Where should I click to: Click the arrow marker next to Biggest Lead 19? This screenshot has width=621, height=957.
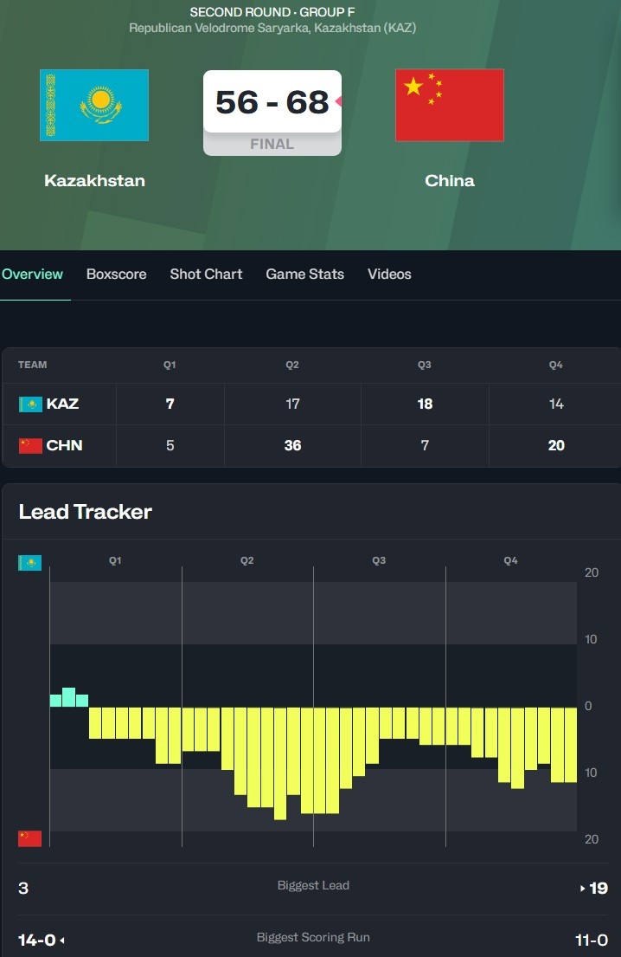pos(583,888)
